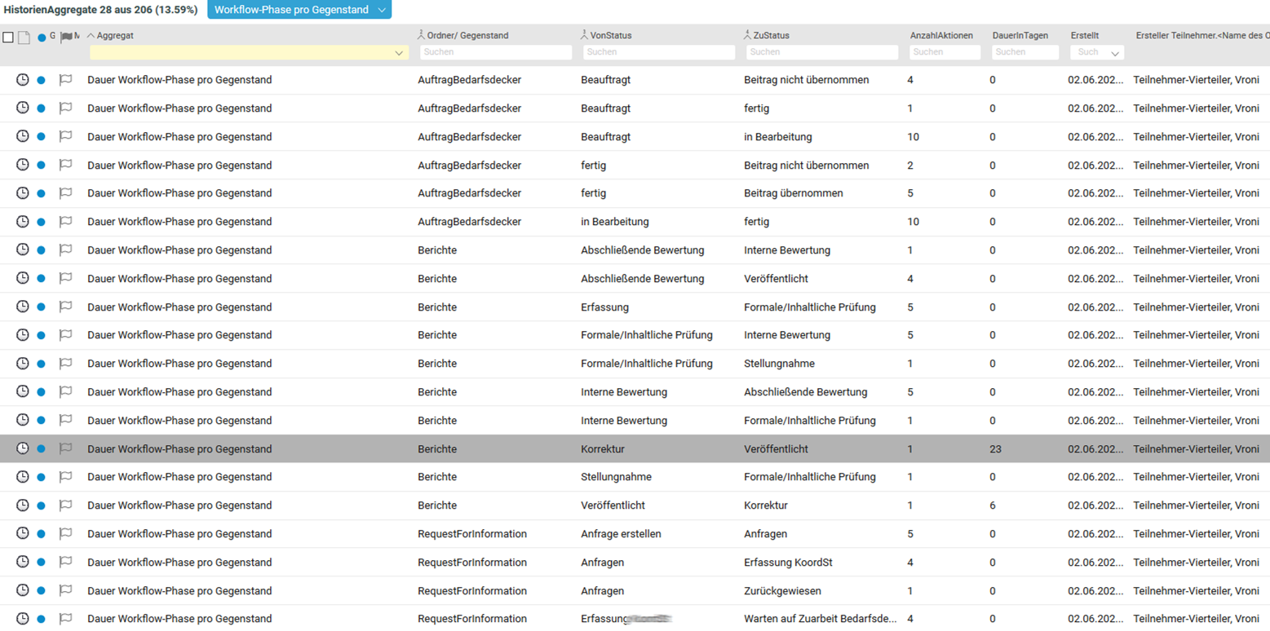This screenshot has width=1270, height=631.
Task: Focus the Ordner/ Gegenstand search field
Action: (496, 52)
